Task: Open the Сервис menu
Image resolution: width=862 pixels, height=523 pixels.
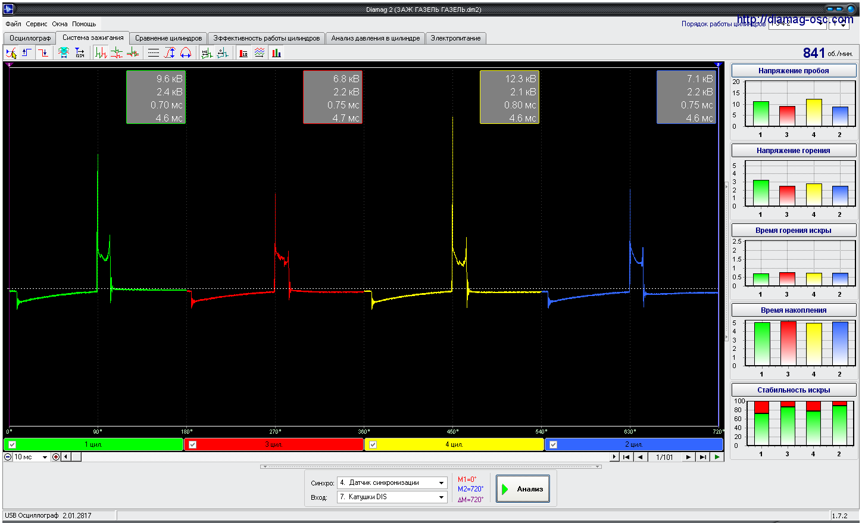Action: (36, 24)
